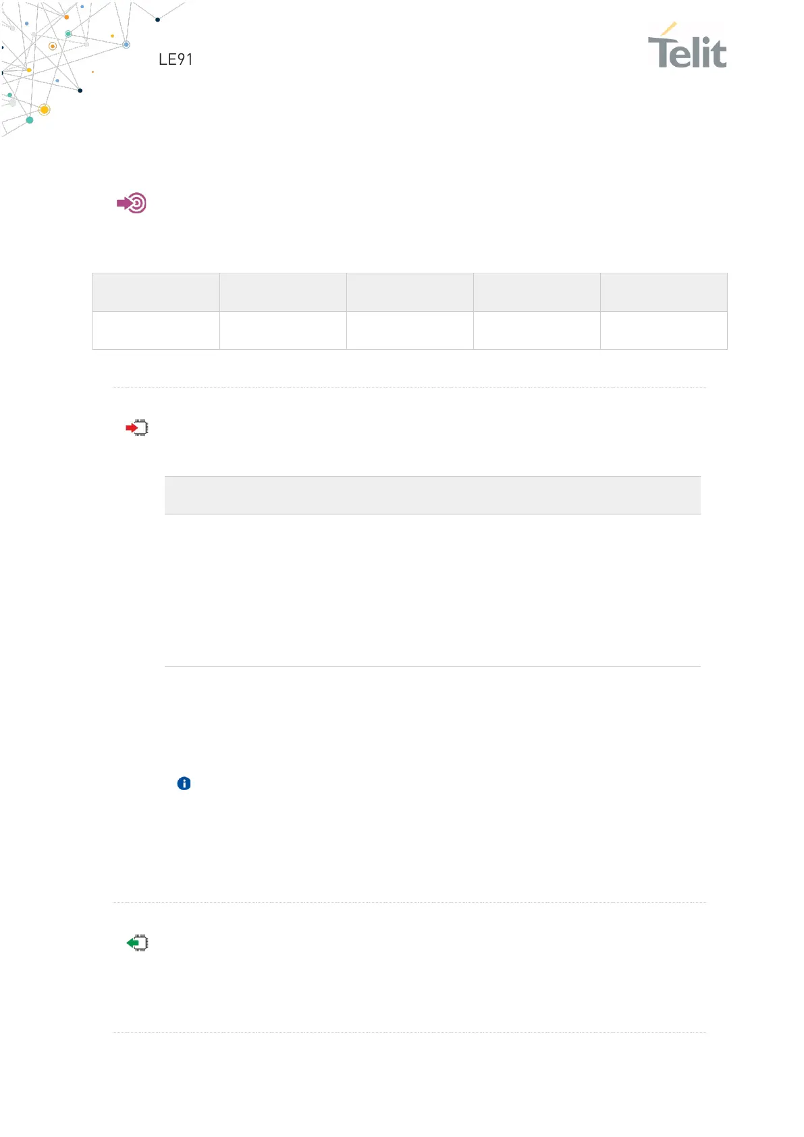
Task: Click the blue info note icon
Action: (x=184, y=783)
